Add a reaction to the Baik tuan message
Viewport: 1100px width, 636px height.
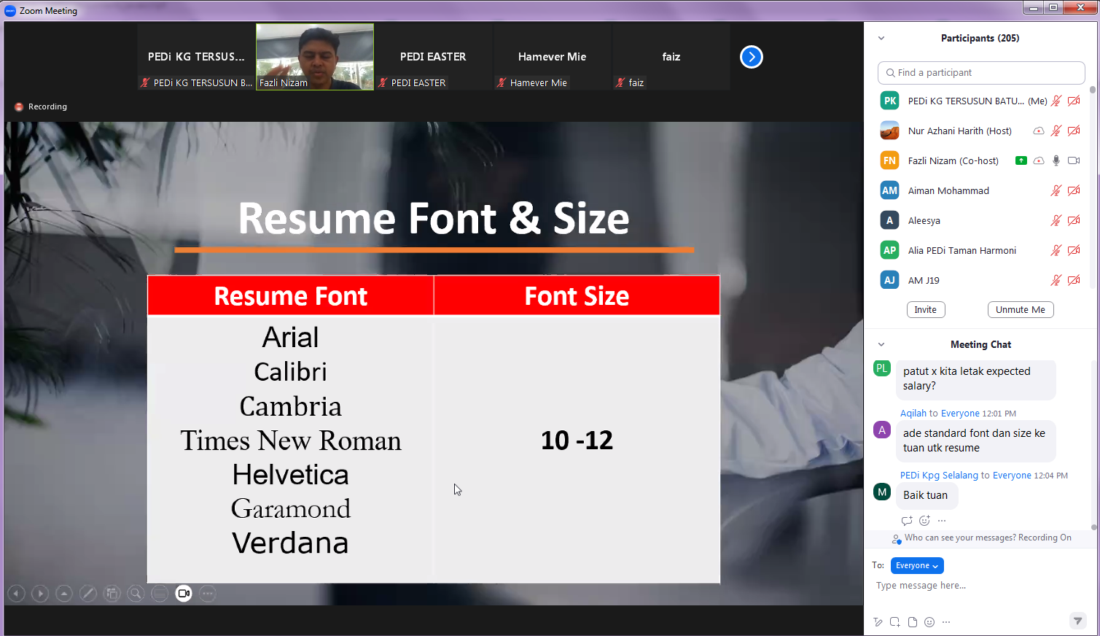tap(924, 521)
